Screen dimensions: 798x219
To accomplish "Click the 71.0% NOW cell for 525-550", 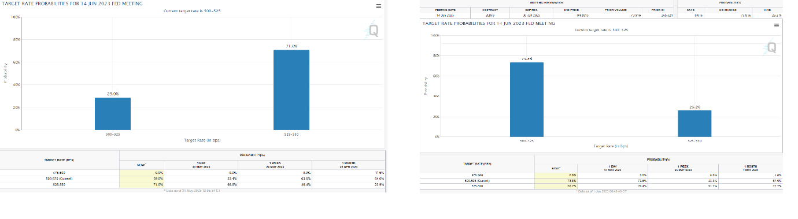I will 141,184.
